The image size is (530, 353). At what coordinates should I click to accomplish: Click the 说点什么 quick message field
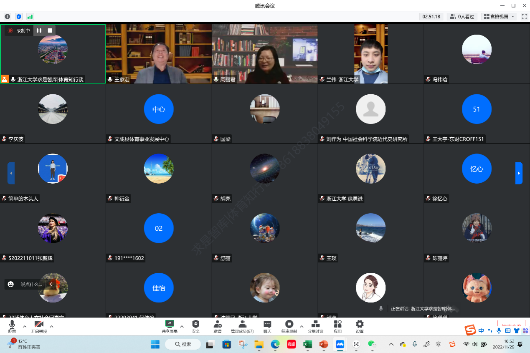(x=31, y=284)
